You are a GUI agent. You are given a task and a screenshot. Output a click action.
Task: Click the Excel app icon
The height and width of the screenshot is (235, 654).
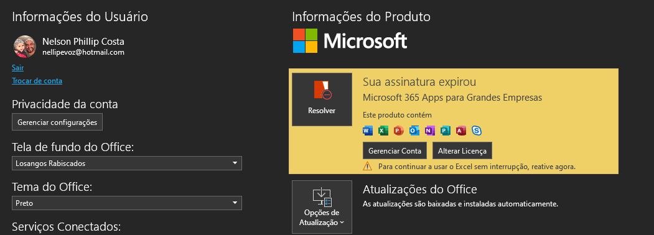click(383, 131)
